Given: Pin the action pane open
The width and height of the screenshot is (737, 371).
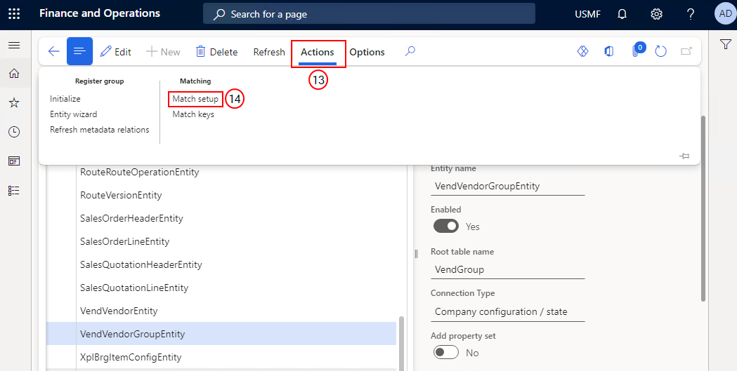Looking at the screenshot, I should pos(684,156).
